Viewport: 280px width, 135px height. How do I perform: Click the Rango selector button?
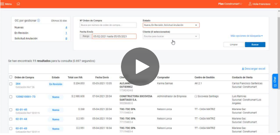click(86, 36)
